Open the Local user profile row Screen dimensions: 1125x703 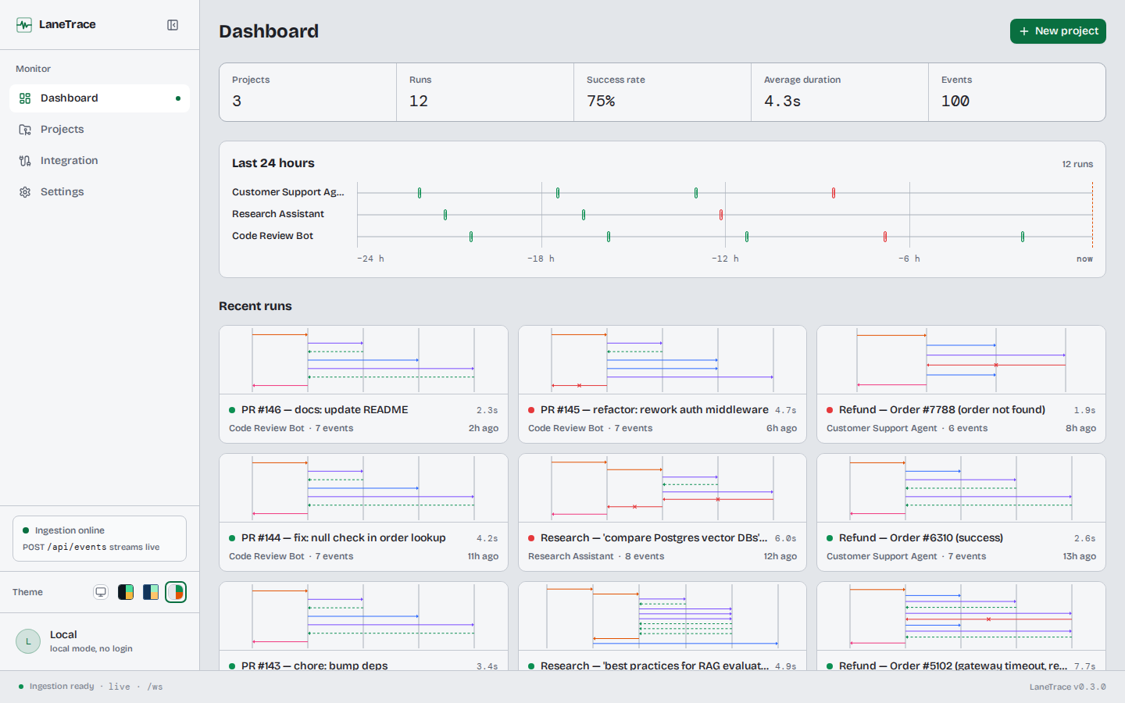tap(99, 641)
